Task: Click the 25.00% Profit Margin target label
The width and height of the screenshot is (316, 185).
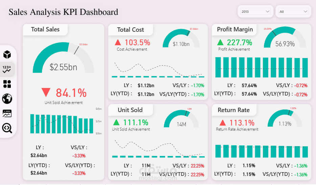Action: tap(268, 29)
